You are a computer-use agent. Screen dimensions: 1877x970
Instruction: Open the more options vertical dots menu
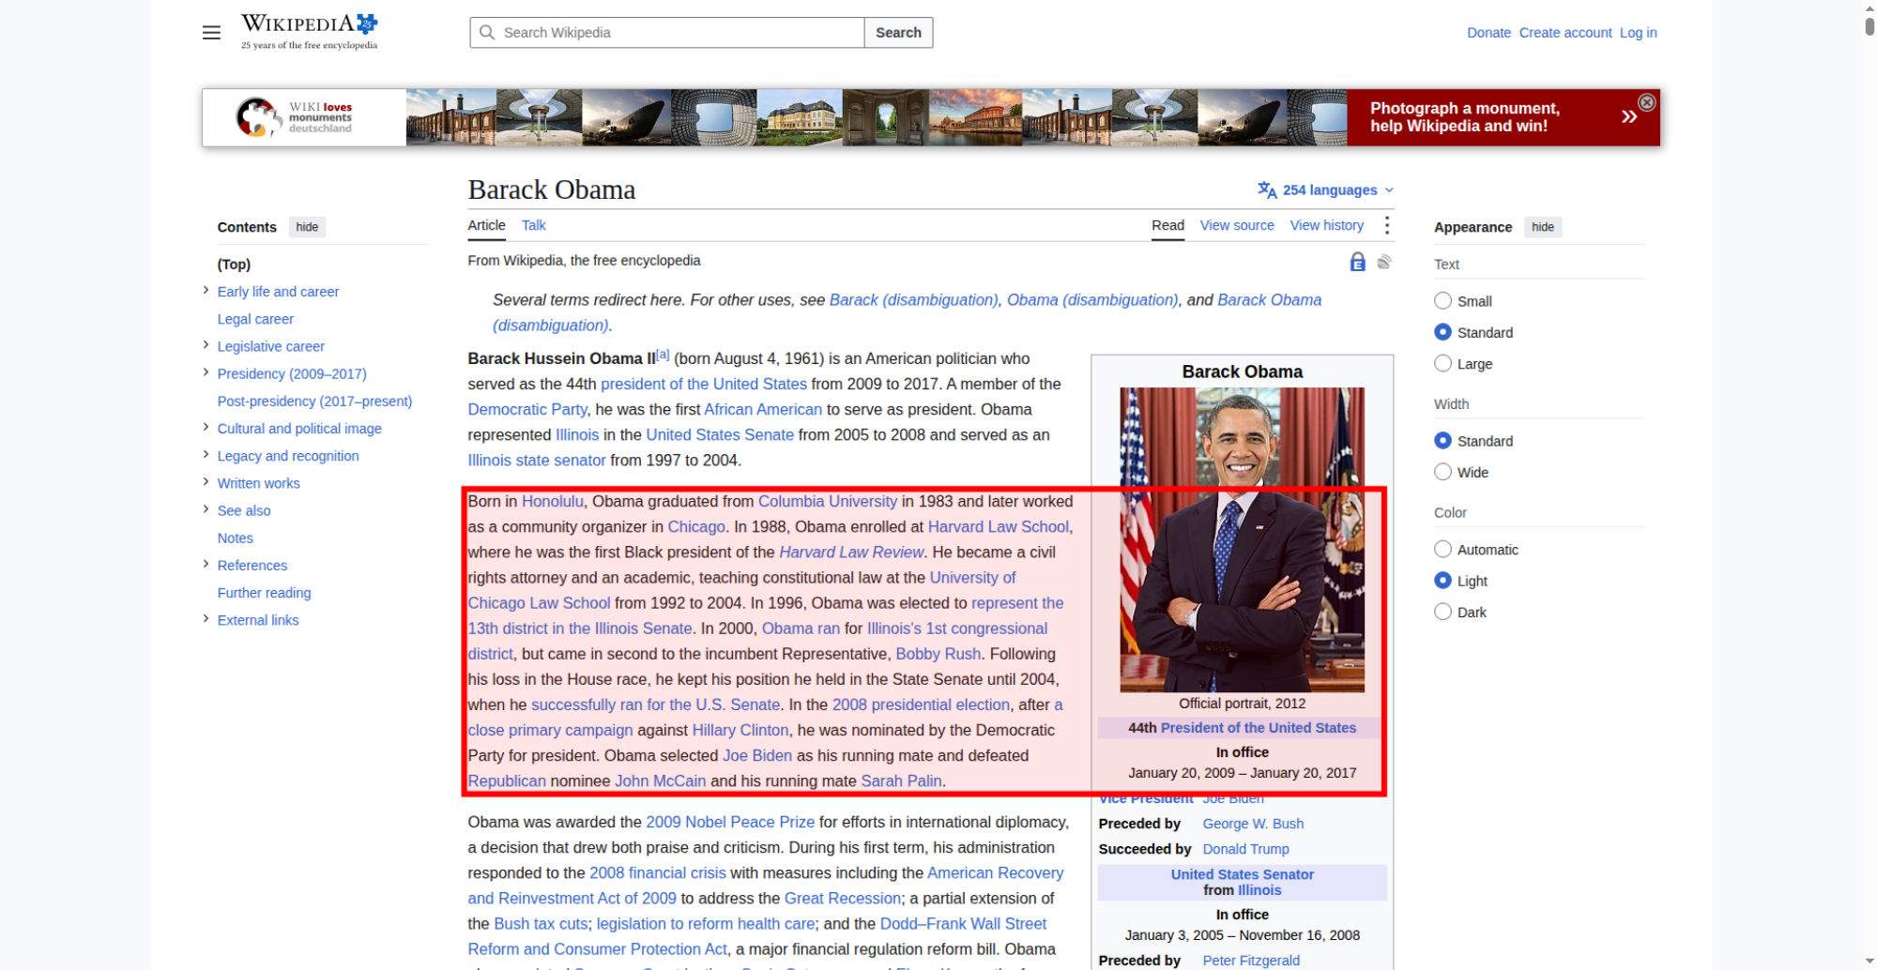(x=1386, y=225)
